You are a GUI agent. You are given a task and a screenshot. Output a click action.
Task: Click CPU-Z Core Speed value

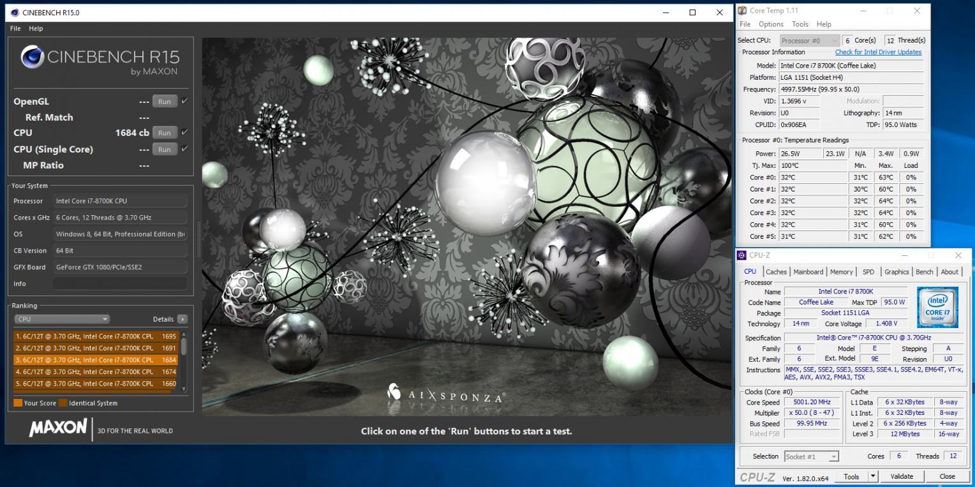(x=812, y=403)
